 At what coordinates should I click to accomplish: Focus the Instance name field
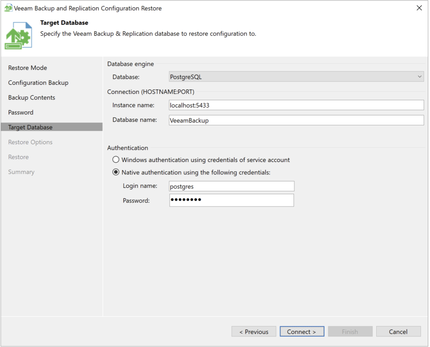click(x=296, y=105)
